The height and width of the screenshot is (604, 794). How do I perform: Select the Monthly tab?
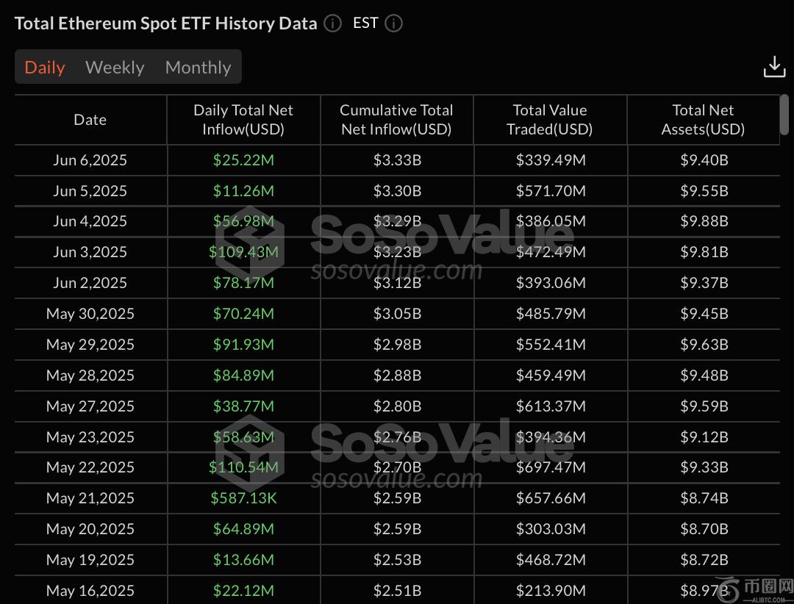point(198,68)
